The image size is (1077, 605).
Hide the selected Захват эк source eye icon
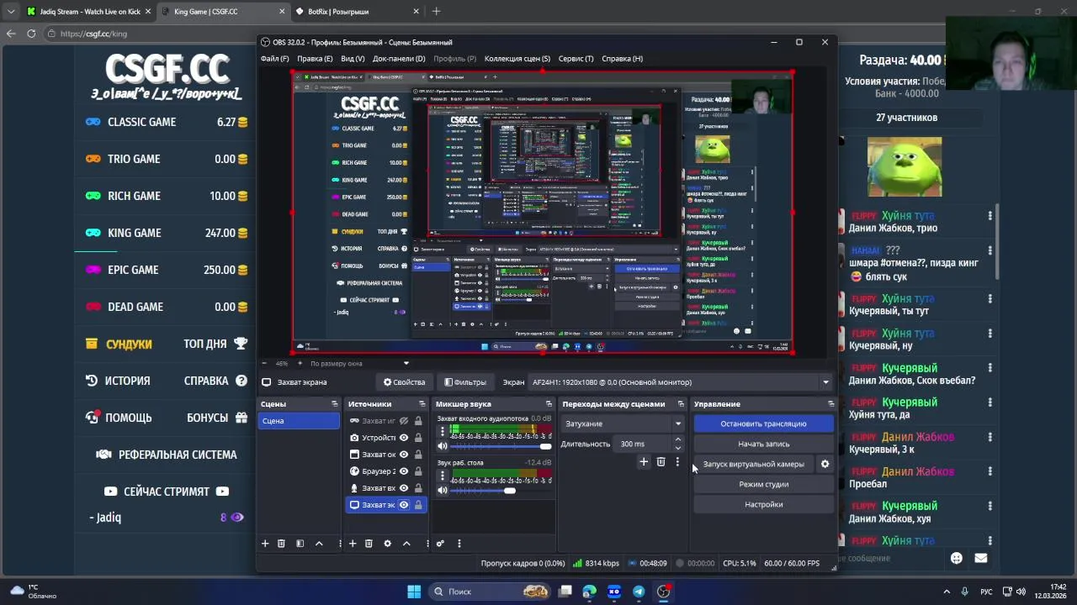(404, 505)
